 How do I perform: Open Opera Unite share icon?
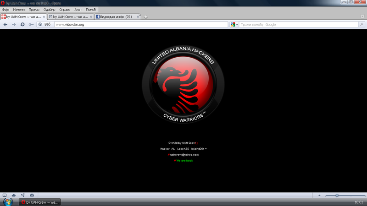coord(22,195)
